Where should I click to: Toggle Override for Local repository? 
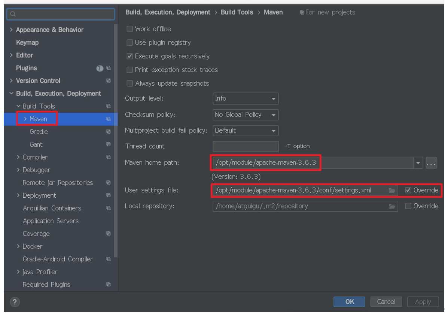(x=408, y=206)
